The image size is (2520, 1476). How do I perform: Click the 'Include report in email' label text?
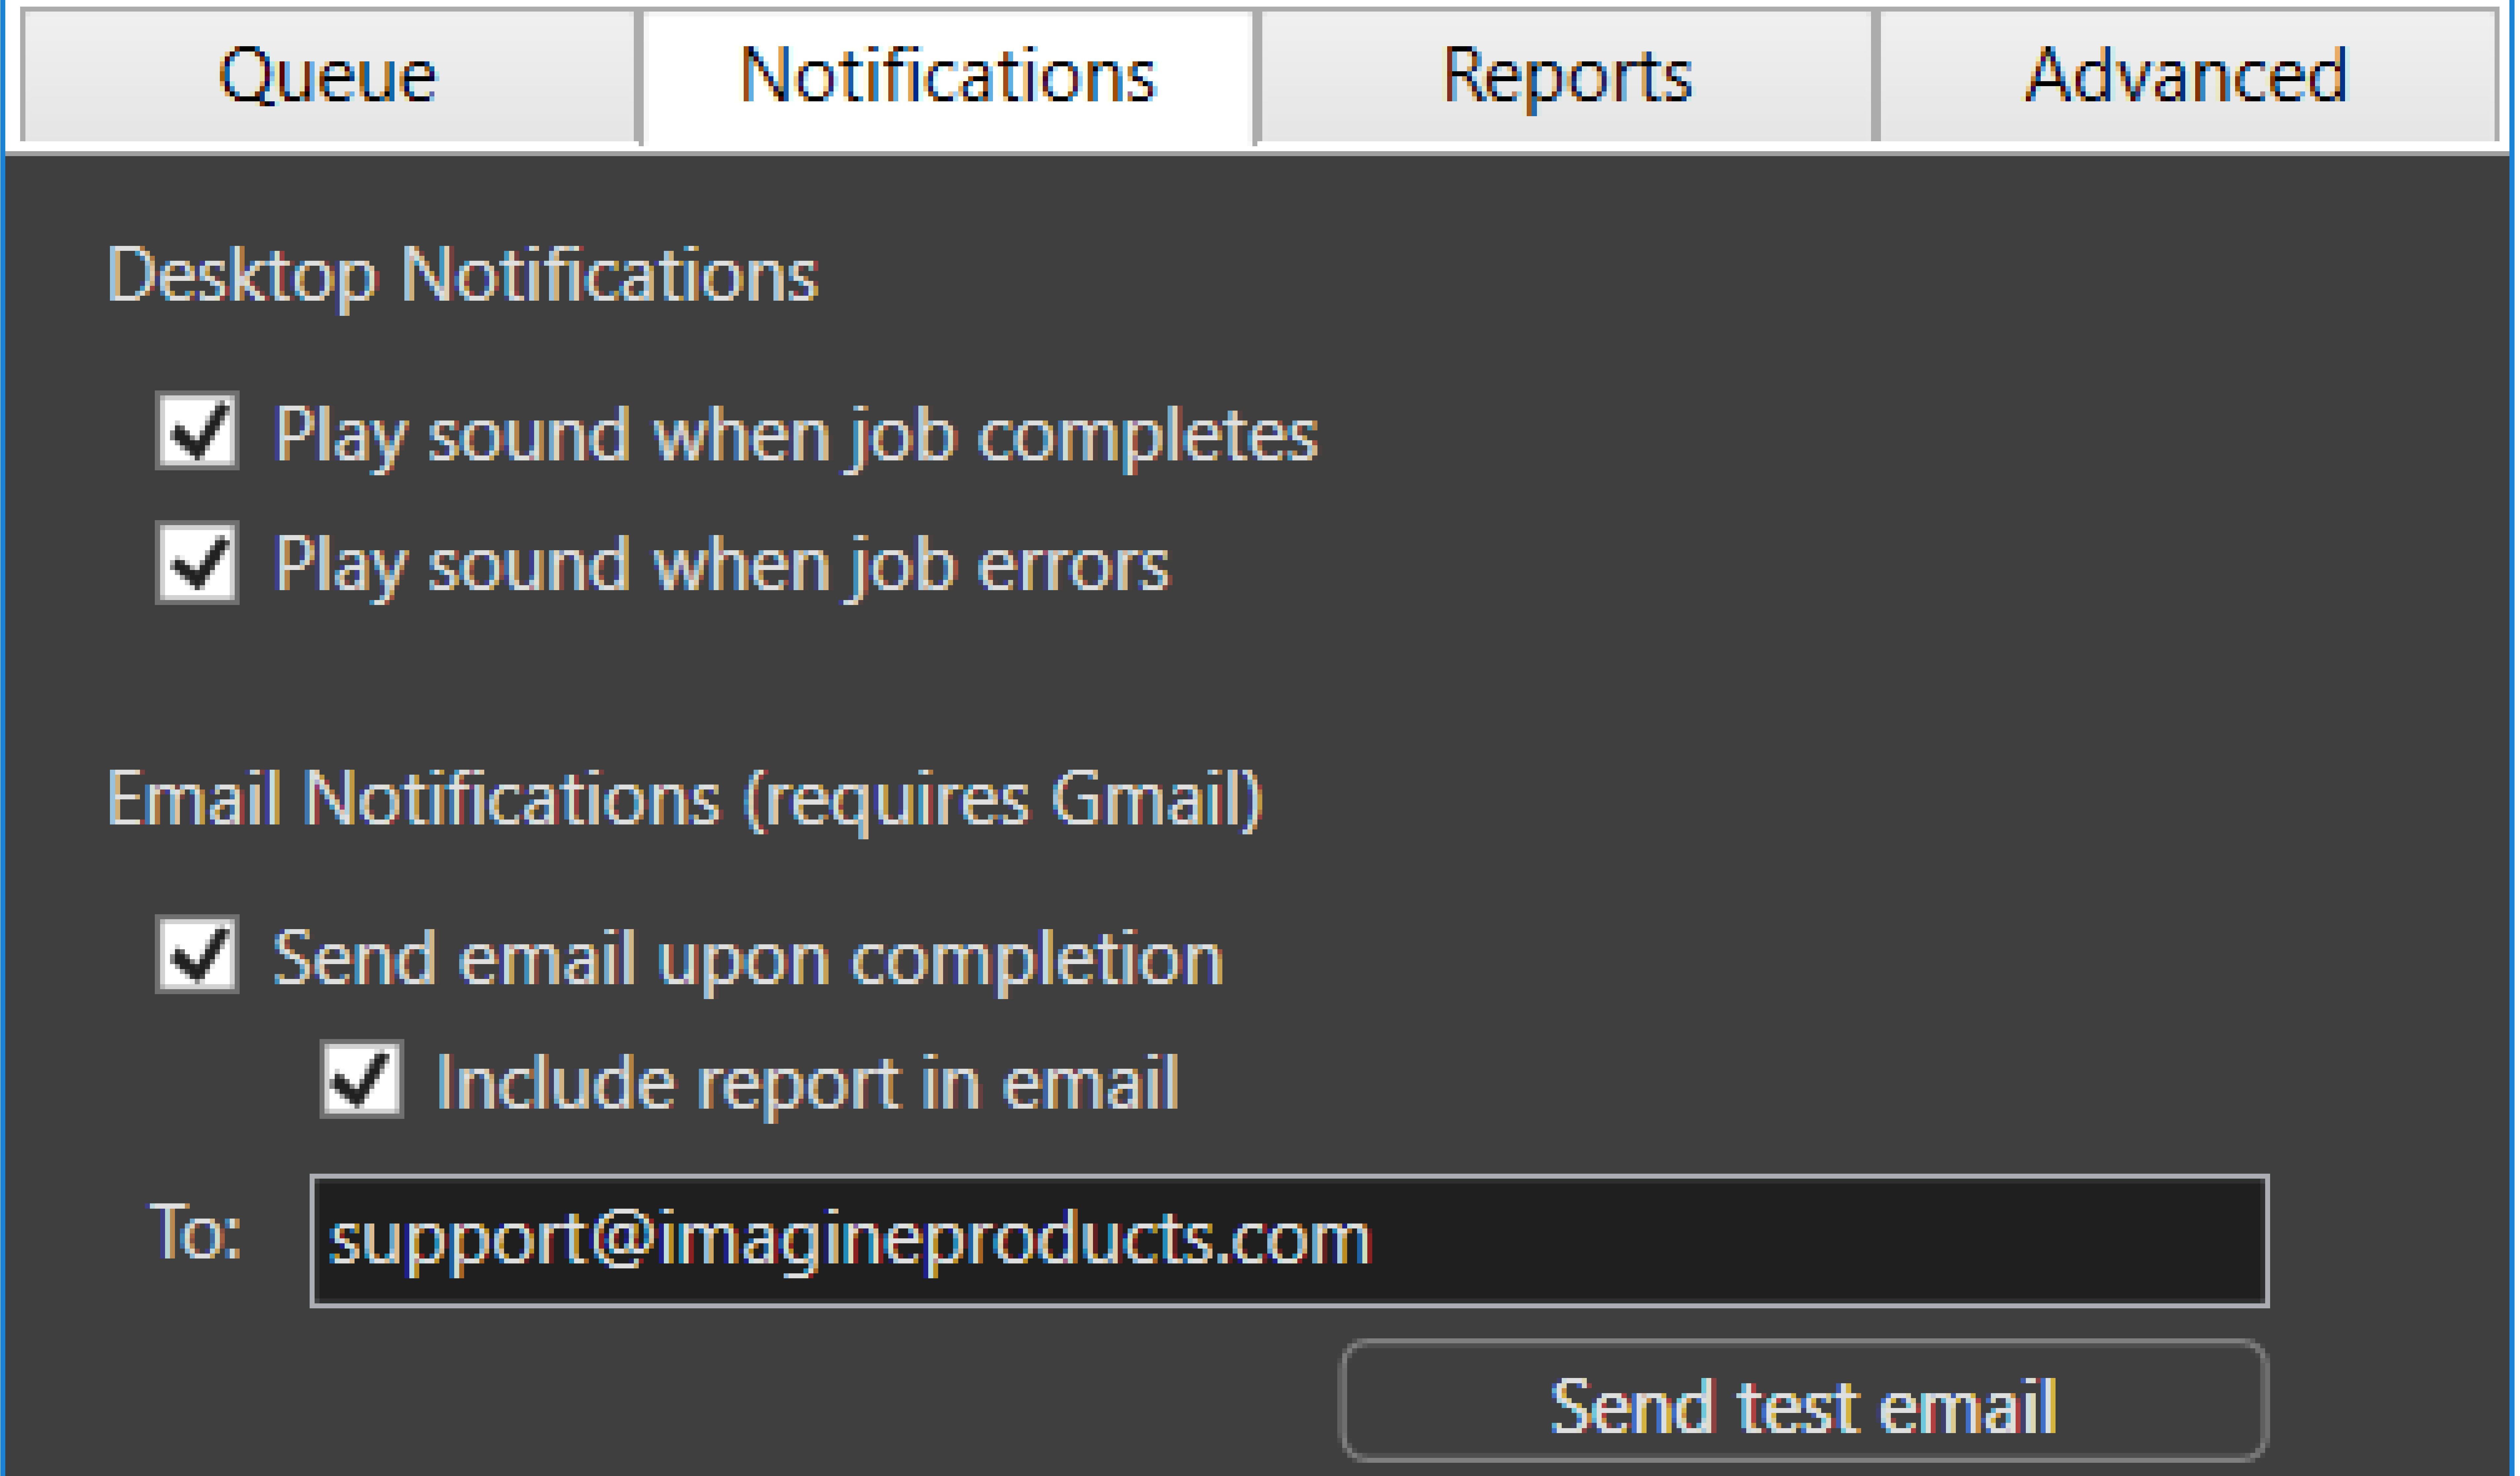tap(808, 1084)
